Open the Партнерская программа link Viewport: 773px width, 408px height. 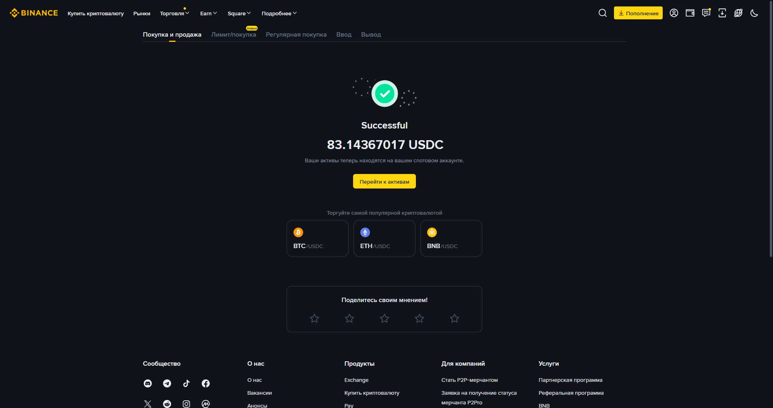click(570, 380)
